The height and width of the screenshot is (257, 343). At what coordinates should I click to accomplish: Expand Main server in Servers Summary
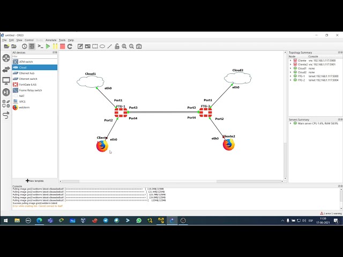pyautogui.click(x=290, y=124)
